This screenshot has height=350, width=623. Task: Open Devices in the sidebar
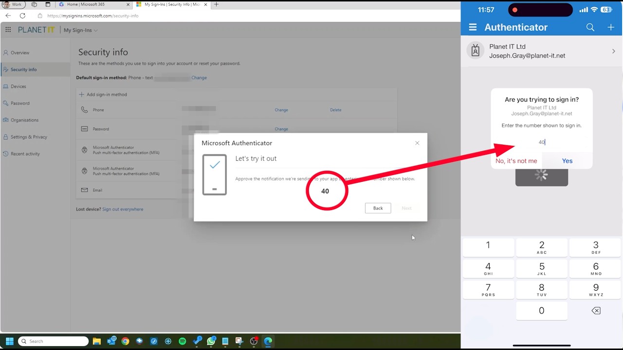click(18, 87)
